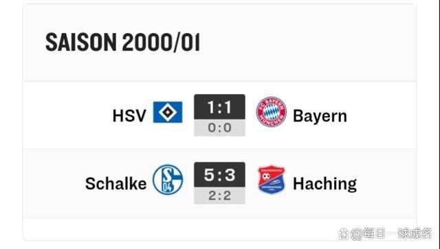Click the HSV diamond club logo

pos(168,112)
